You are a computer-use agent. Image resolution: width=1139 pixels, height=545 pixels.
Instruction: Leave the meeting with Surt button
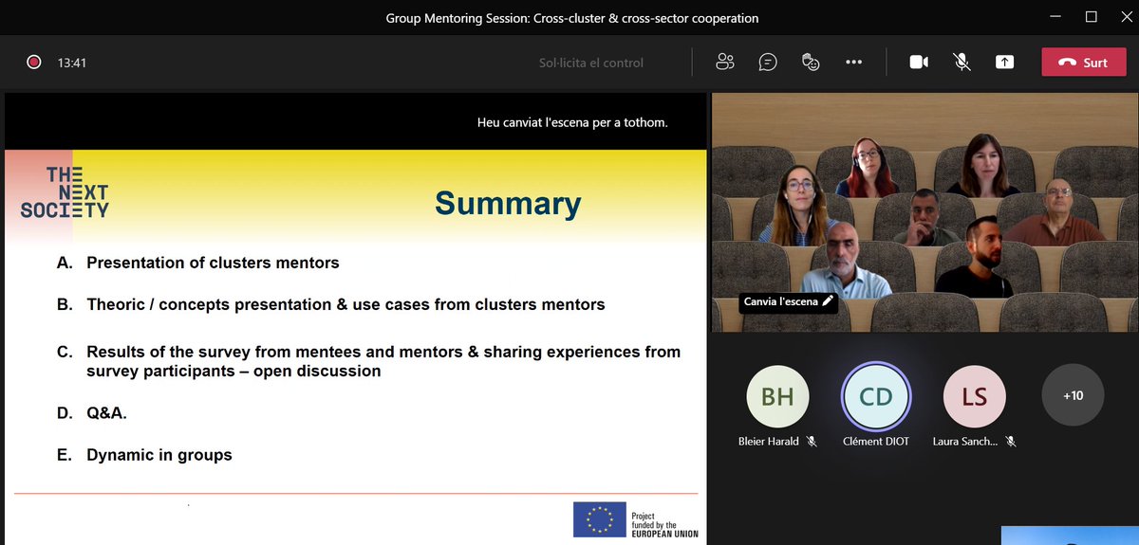tap(1083, 63)
